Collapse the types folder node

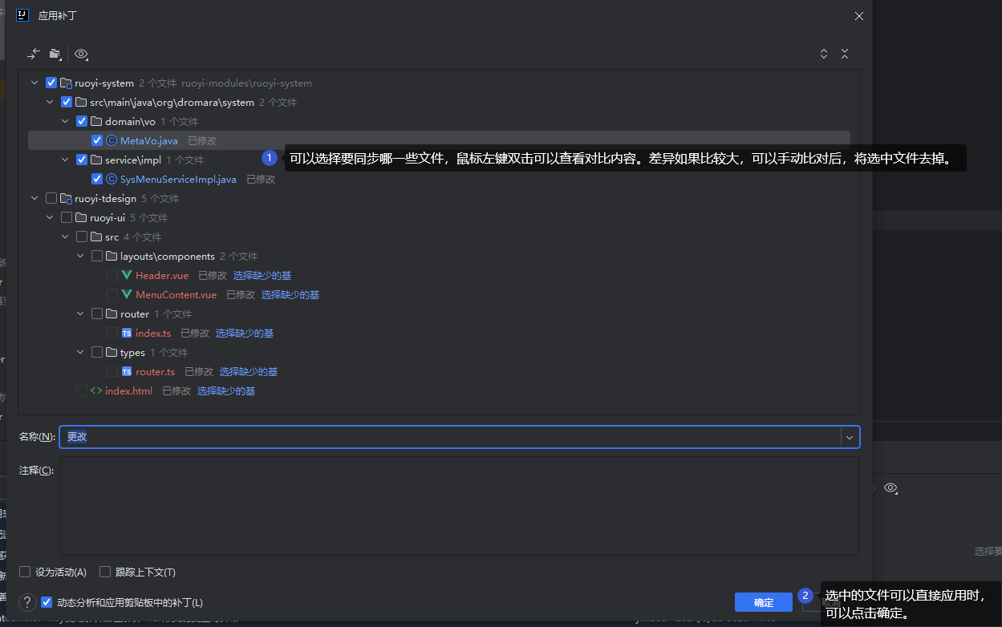[x=80, y=352]
